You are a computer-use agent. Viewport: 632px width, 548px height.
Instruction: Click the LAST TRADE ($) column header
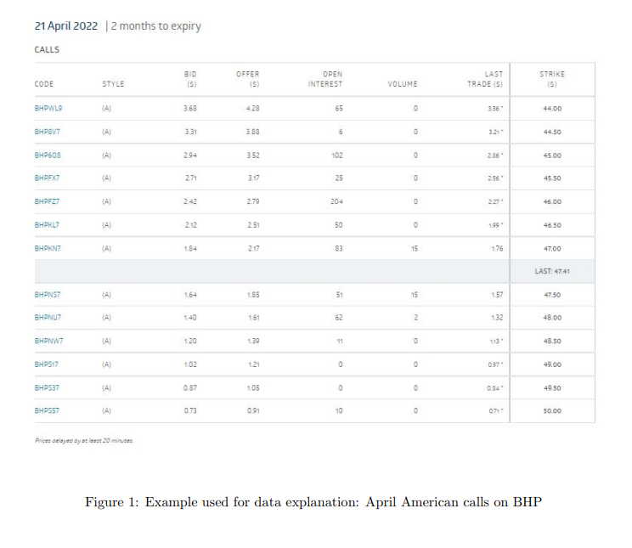485,79
